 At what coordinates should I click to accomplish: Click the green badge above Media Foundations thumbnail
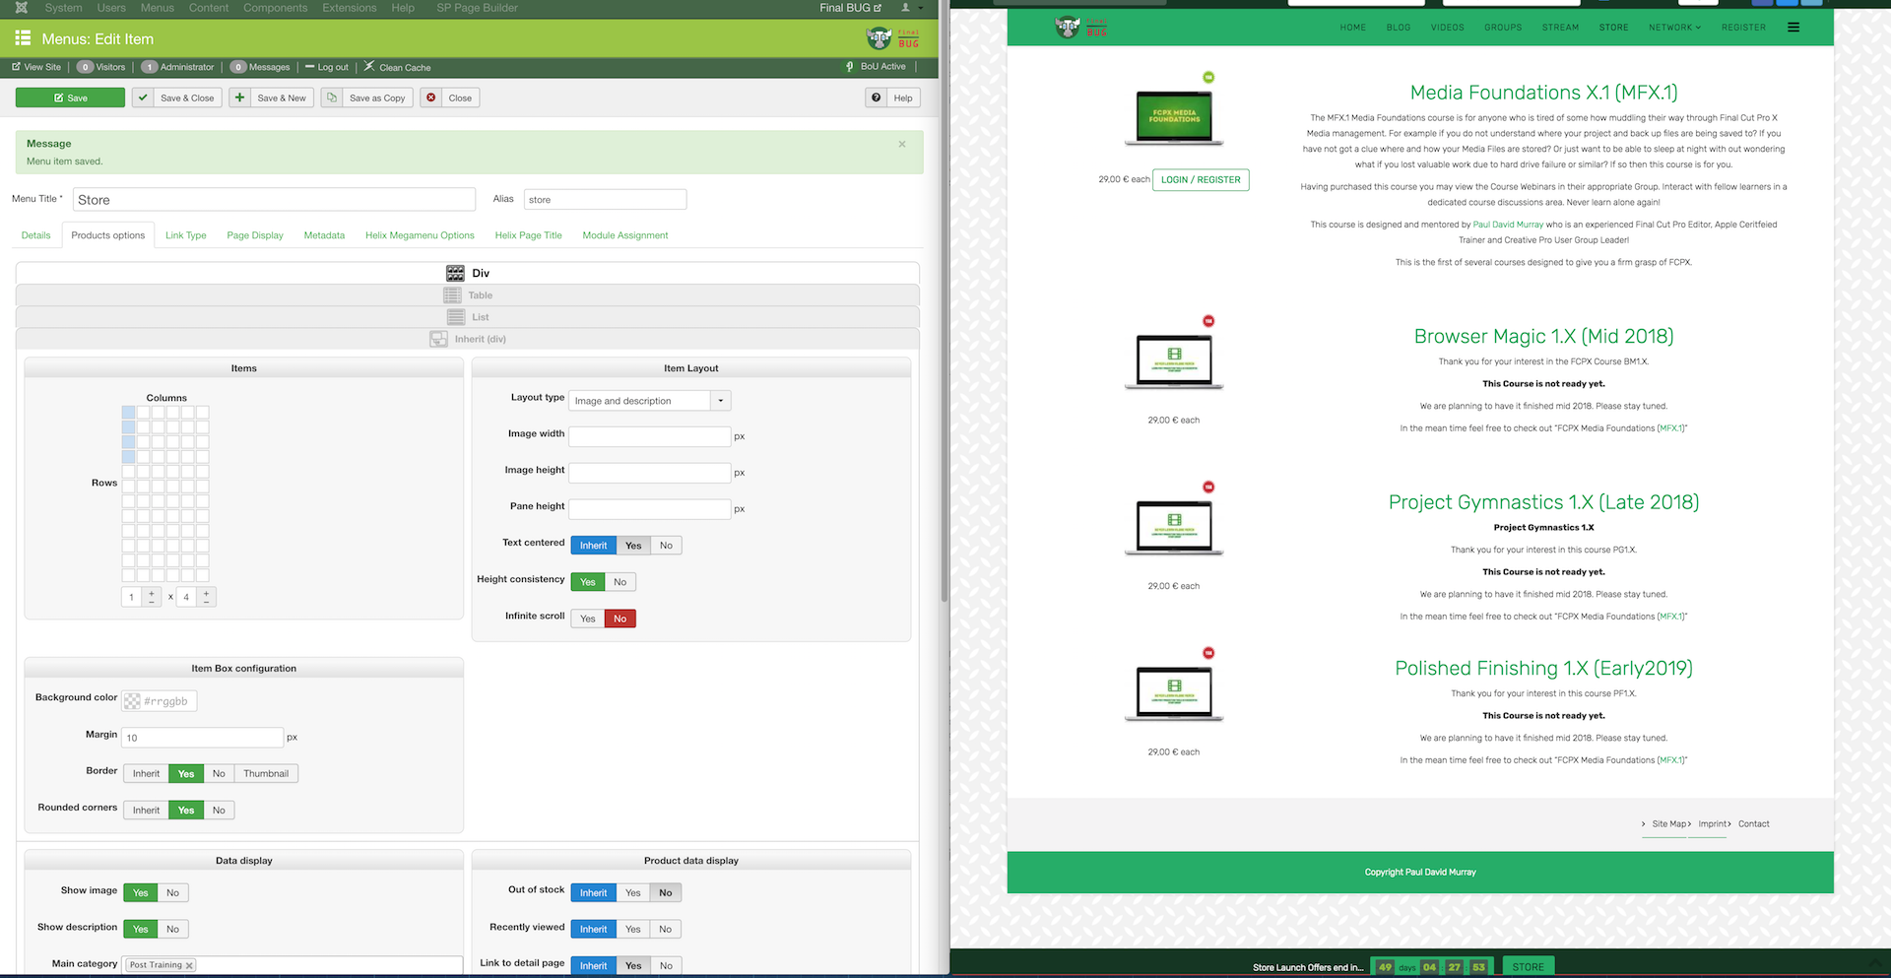tap(1208, 77)
